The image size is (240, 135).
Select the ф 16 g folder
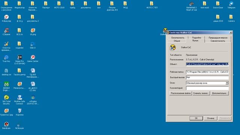click(x=19, y=18)
